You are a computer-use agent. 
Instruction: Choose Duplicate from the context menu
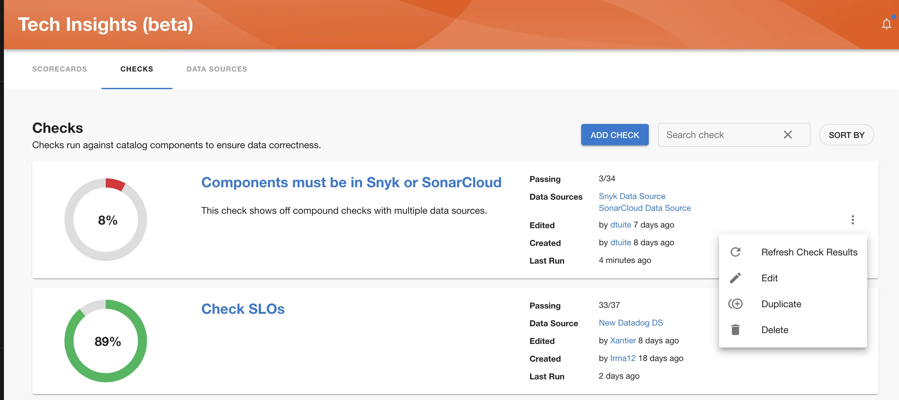(781, 304)
